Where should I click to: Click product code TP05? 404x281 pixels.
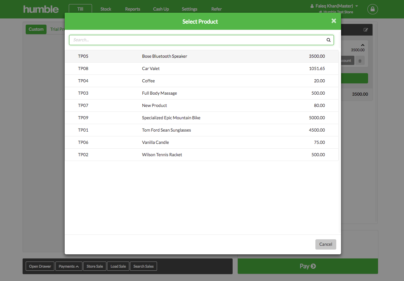pyautogui.click(x=83, y=56)
